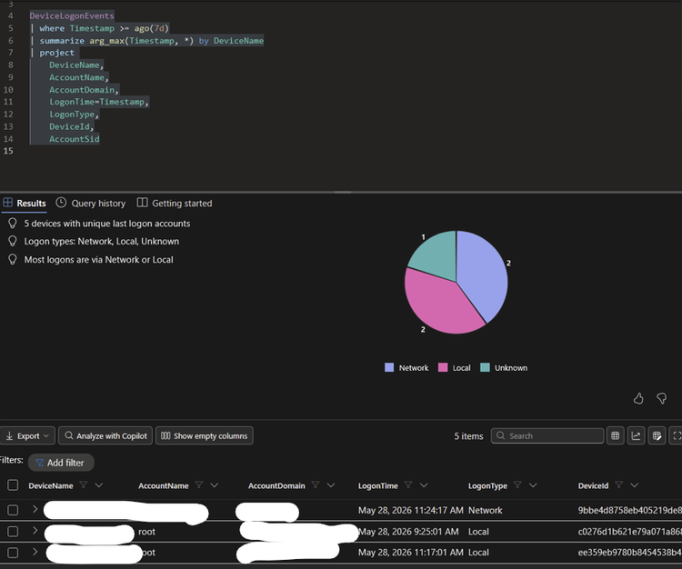
Task: Click the 'summarize arg_max' query line
Action: click(x=147, y=40)
